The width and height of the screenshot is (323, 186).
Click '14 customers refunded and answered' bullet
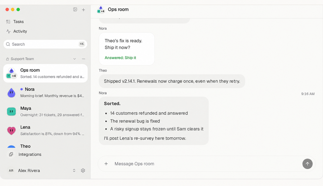tap(149, 113)
